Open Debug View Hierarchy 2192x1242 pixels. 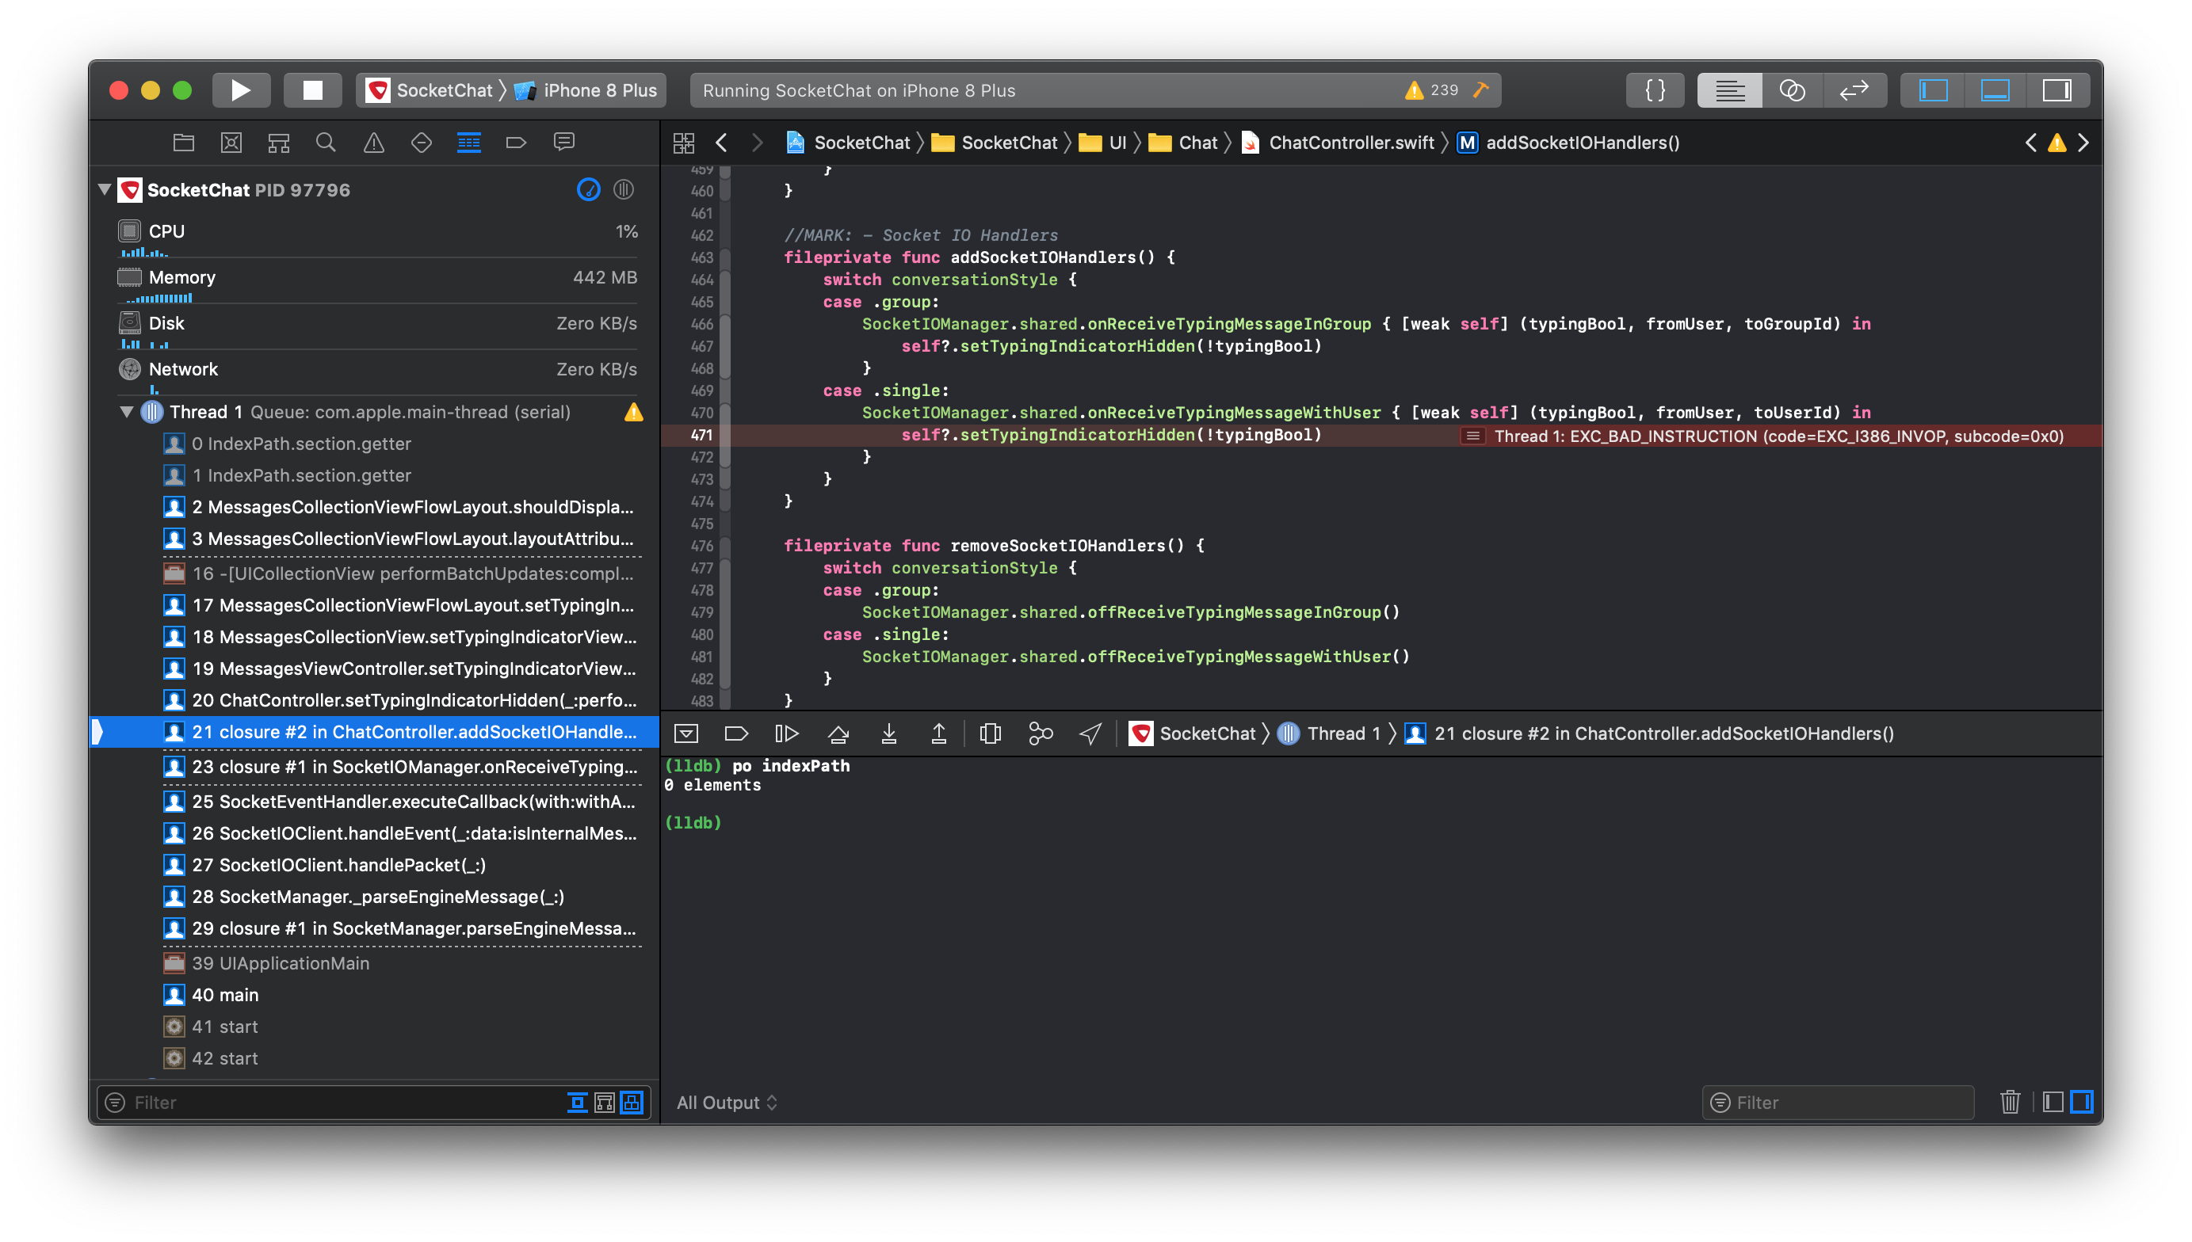(x=990, y=733)
